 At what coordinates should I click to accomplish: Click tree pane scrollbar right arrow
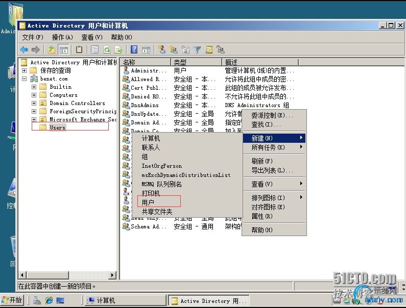point(112,275)
